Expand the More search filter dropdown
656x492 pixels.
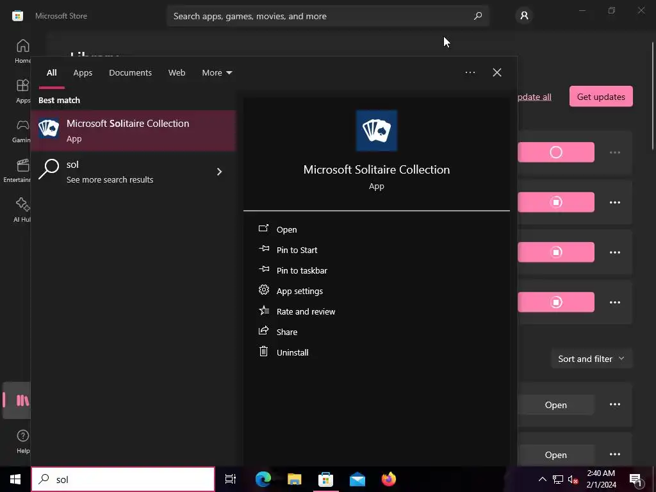[x=217, y=73]
